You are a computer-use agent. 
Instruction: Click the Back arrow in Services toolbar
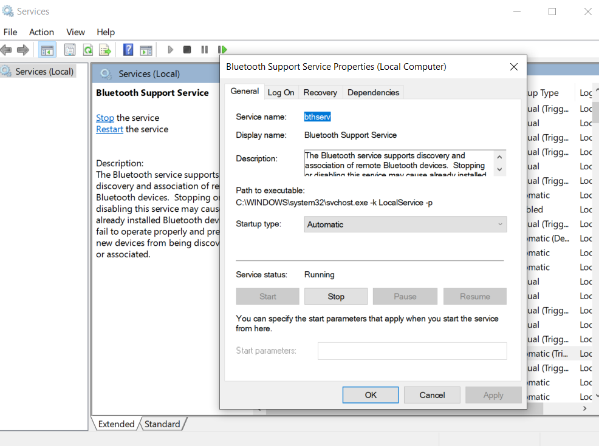pyautogui.click(x=6, y=50)
